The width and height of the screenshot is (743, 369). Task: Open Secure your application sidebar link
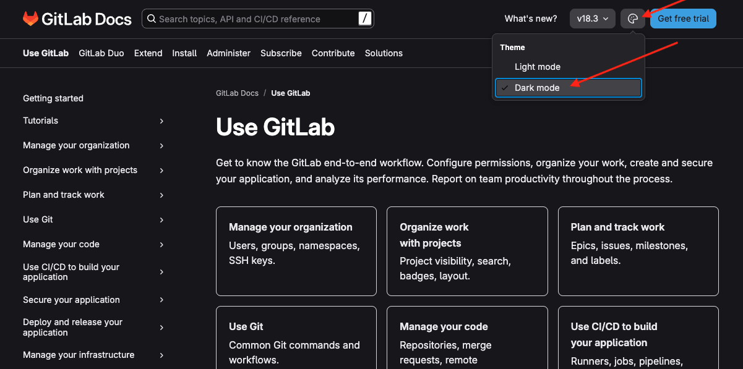click(x=71, y=300)
